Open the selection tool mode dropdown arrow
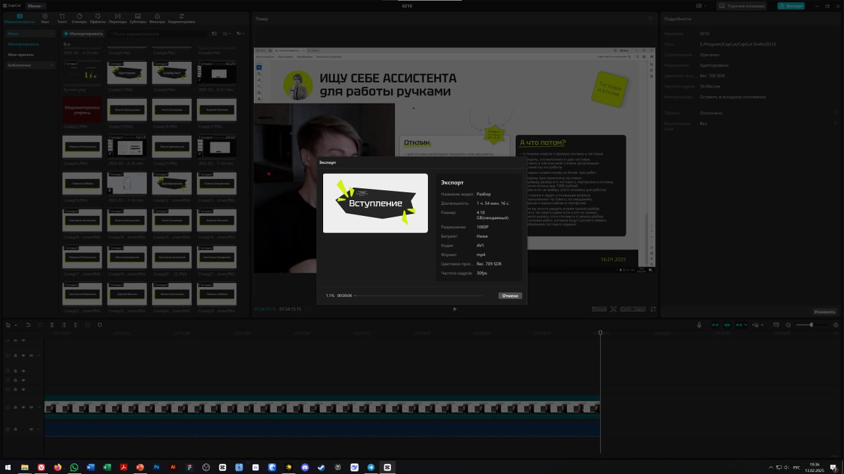The height and width of the screenshot is (474, 844). pyautogui.click(x=16, y=325)
